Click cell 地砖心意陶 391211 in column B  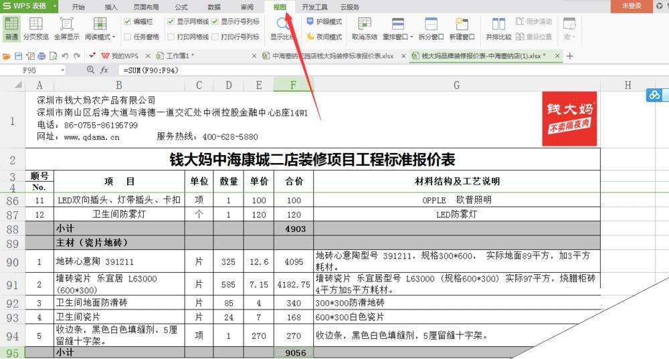tap(119, 261)
